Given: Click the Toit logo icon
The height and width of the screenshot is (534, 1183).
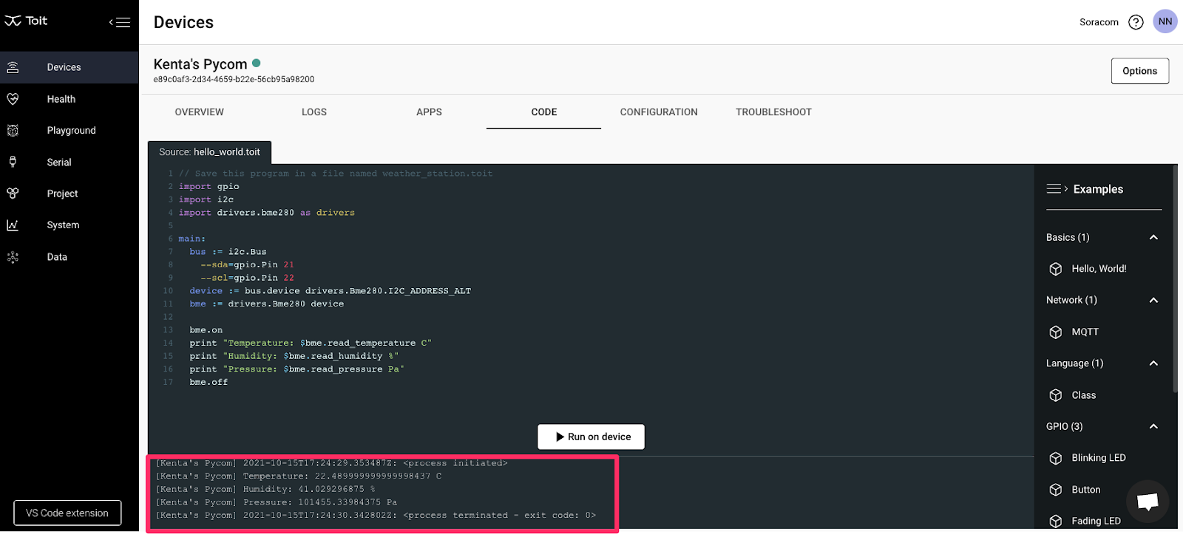Looking at the screenshot, I should pos(13,21).
